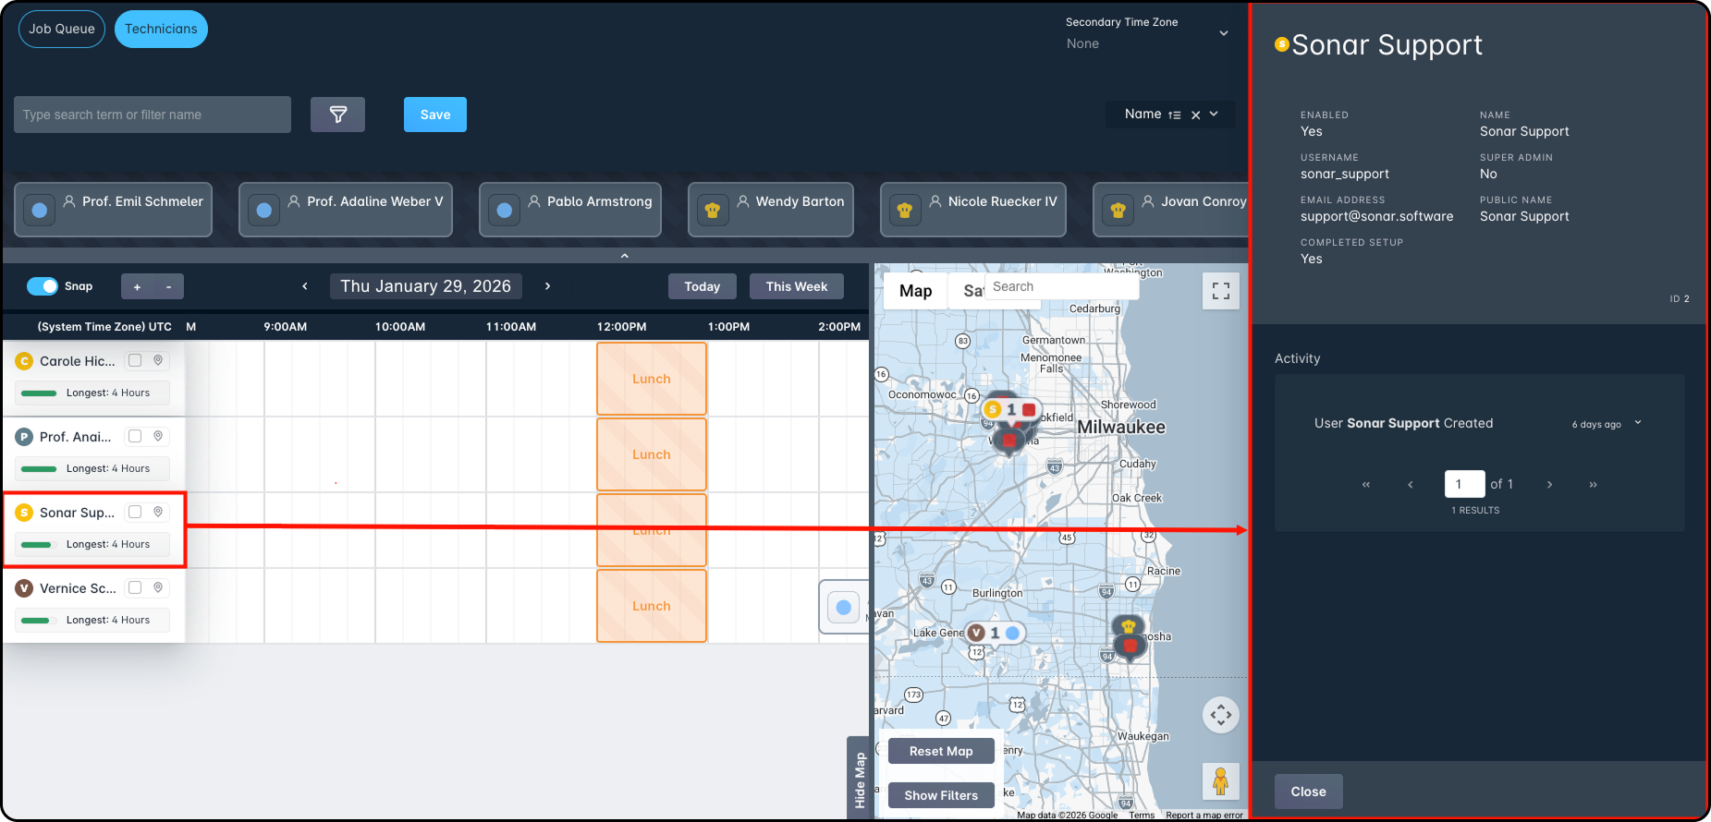The image size is (1711, 822).
Task: Click the activity page number field
Action: point(1465,484)
